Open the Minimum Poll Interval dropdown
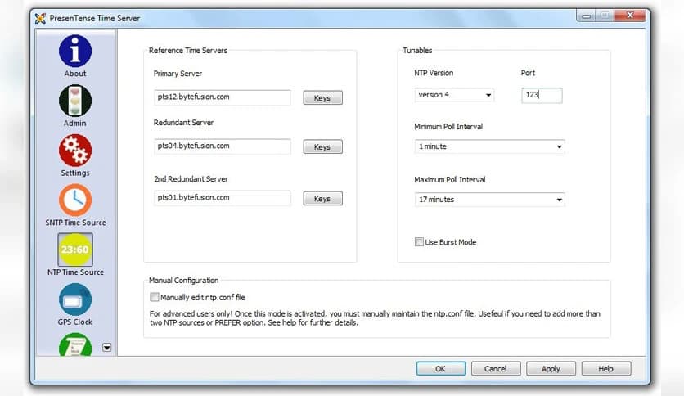The width and height of the screenshot is (684, 396). [489, 146]
